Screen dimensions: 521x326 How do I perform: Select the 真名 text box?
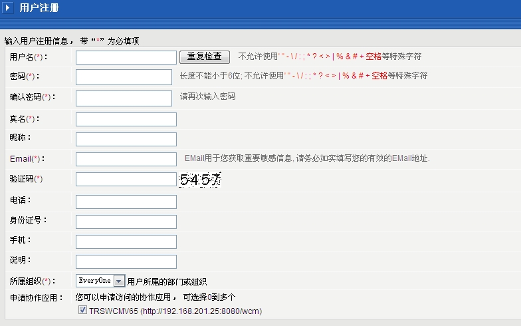126,120
